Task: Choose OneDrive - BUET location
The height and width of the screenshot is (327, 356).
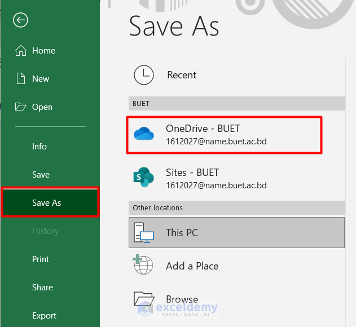Action: [x=225, y=135]
